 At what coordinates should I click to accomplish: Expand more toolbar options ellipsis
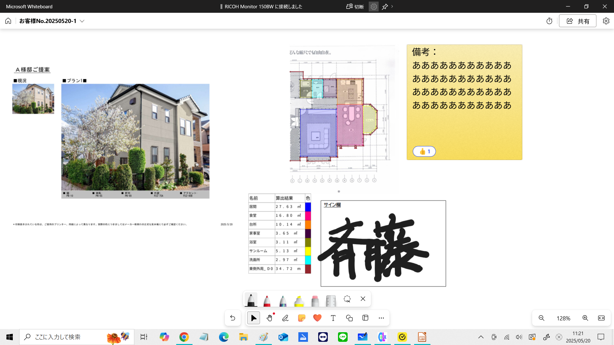pyautogui.click(x=381, y=318)
